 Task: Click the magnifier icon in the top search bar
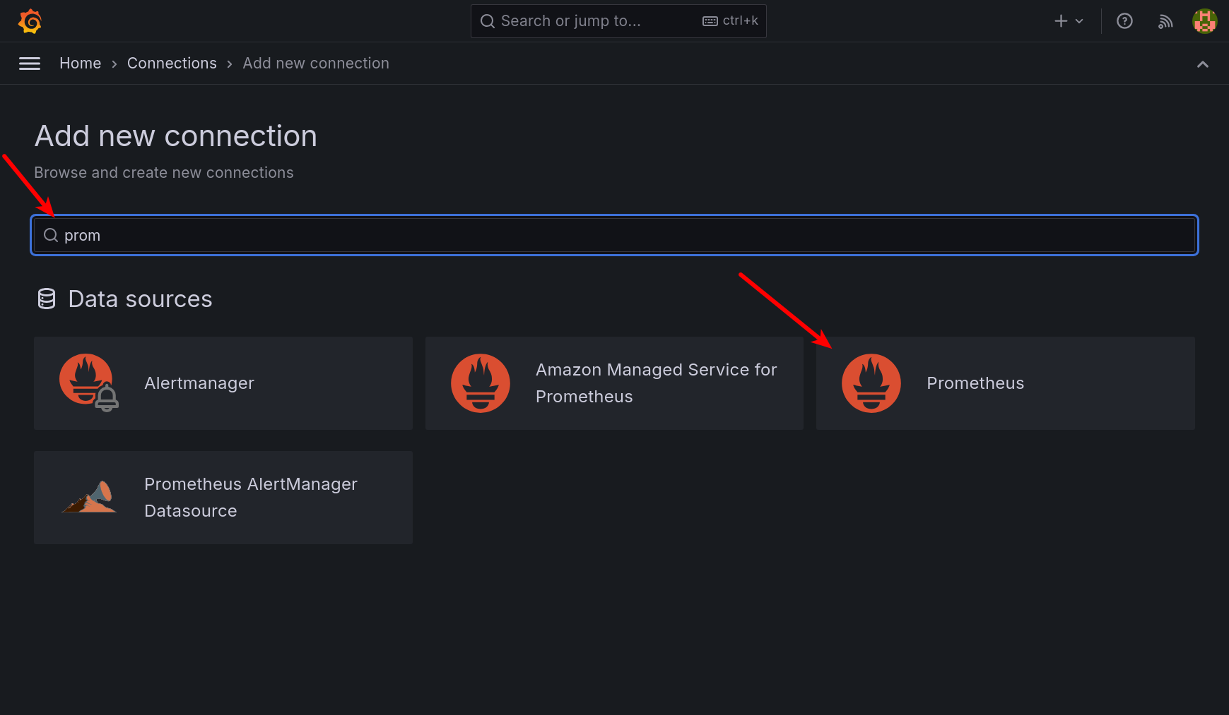click(488, 21)
